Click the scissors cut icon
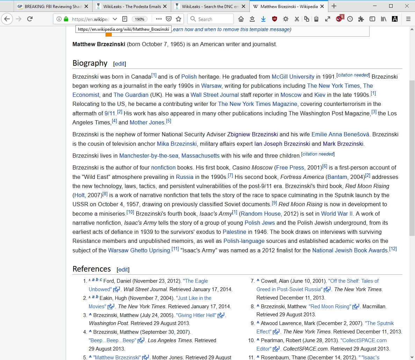415x360 pixels. [297, 19]
